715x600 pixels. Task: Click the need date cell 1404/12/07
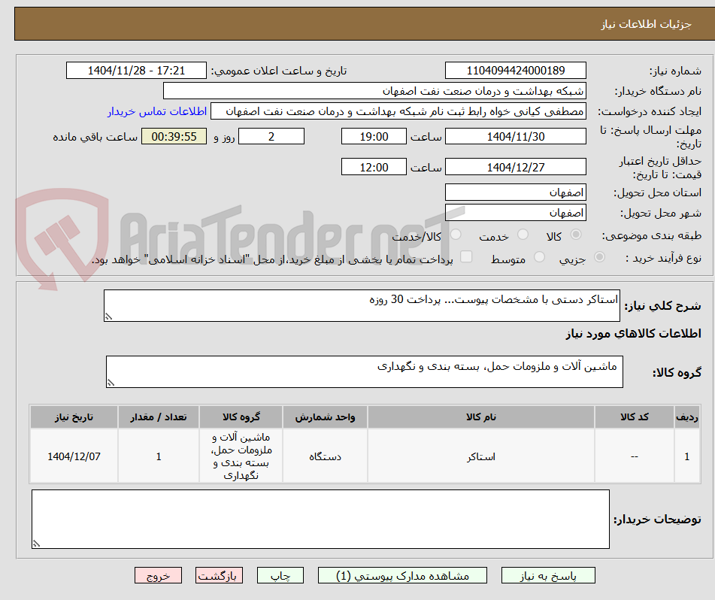coord(74,456)
